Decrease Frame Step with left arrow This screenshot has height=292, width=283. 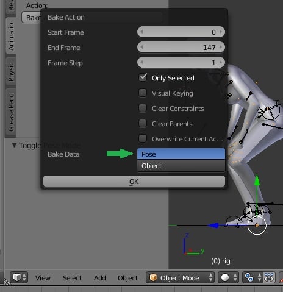point(141,62)
